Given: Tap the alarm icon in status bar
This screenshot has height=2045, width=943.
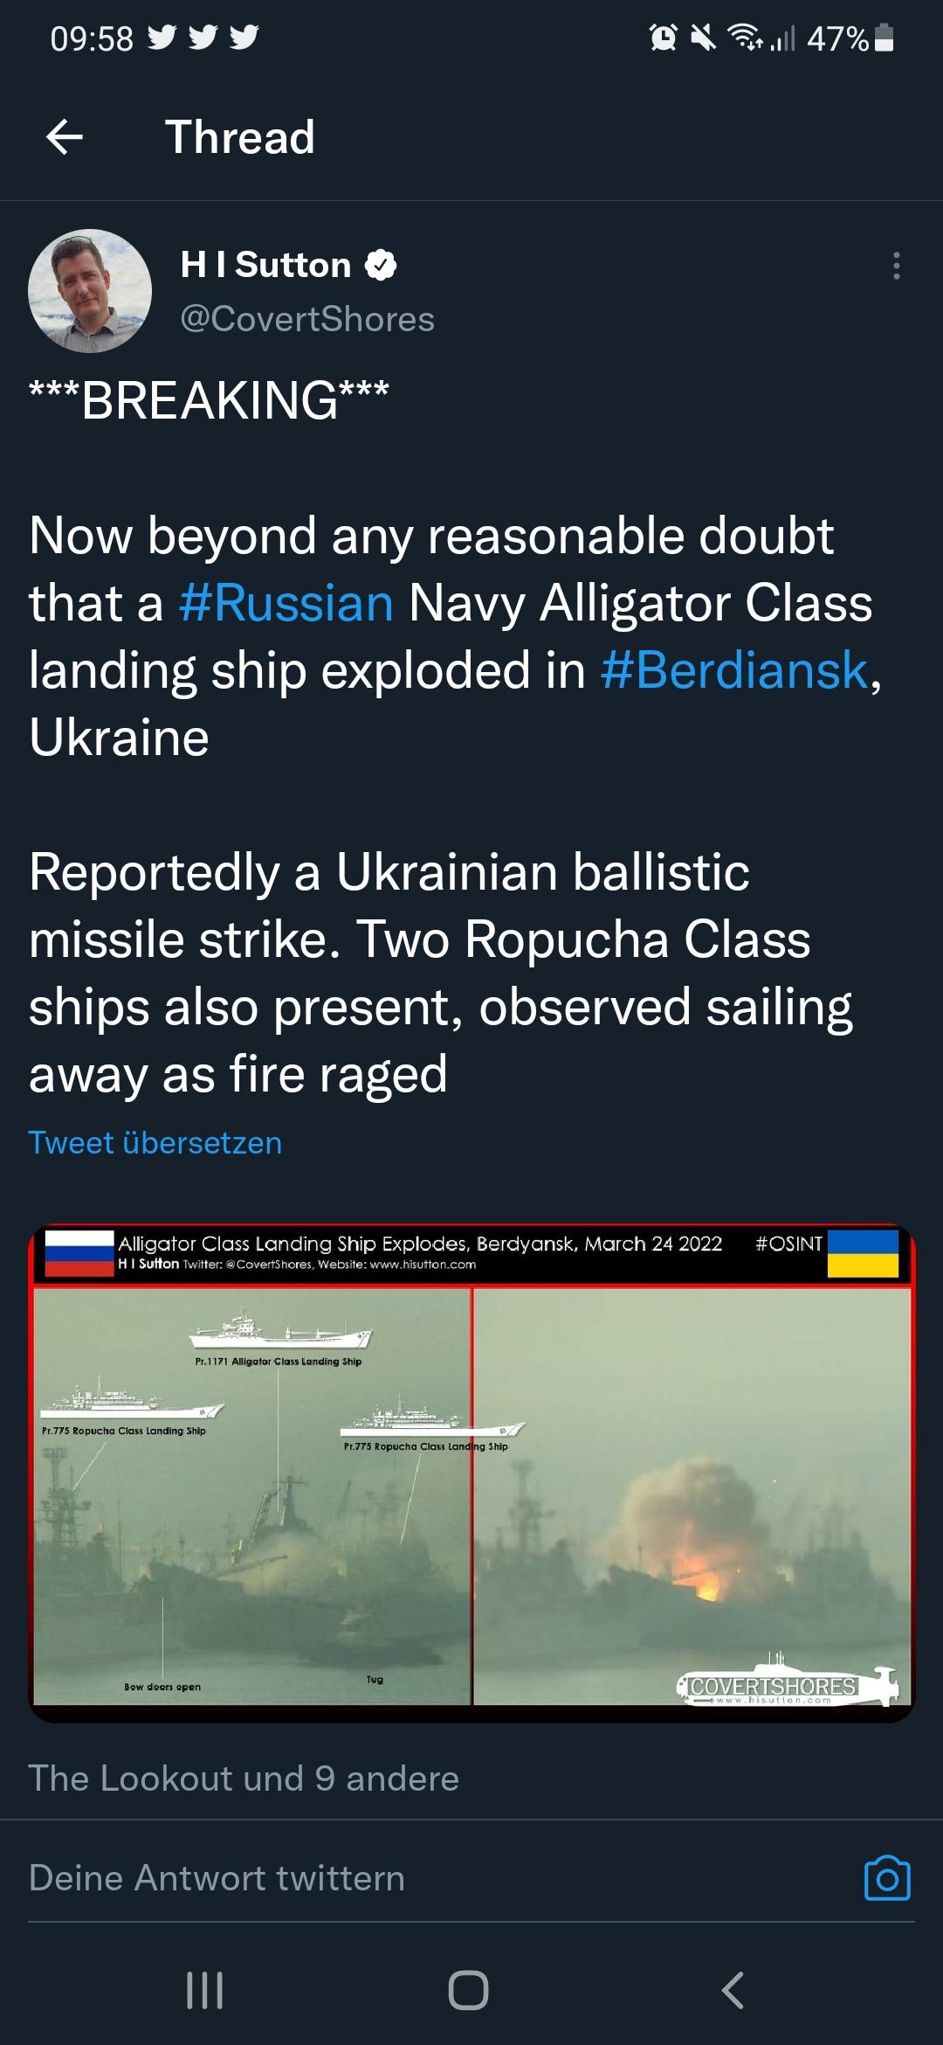Looking at the screenshot, I should coord(664,38).
